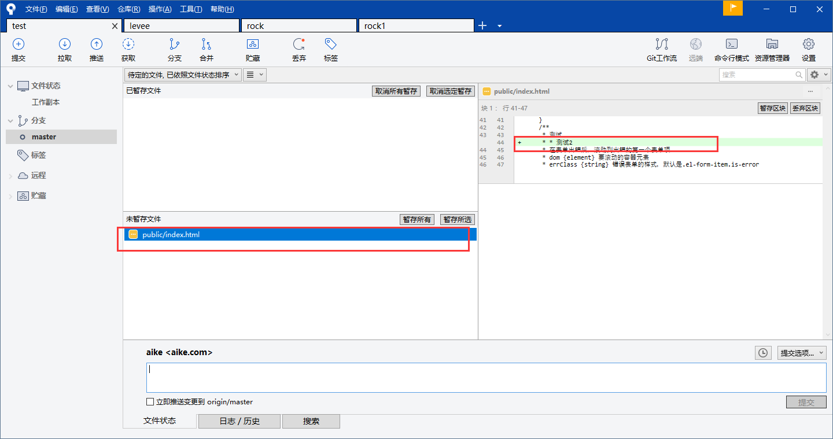Click the Discard (丢弃) toolbar icon
833x439 pixels.
pyautogui.click(x=299, y=45)
